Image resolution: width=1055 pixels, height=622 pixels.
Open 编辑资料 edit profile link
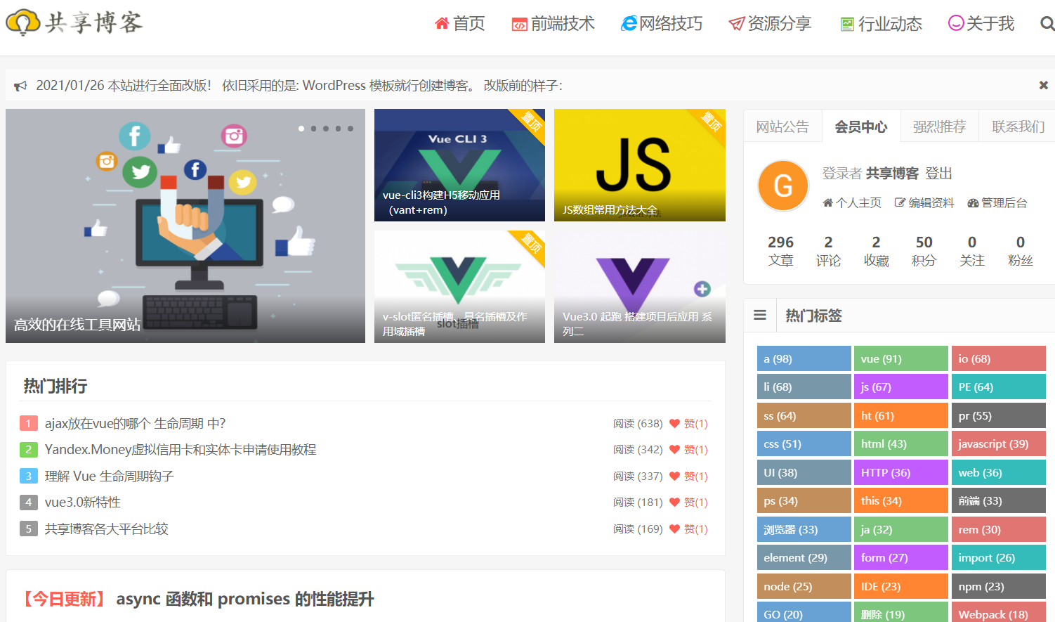[924, 203]
